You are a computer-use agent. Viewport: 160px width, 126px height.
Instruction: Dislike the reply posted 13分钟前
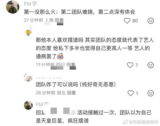pyautogui.click(x=151, y=65)
